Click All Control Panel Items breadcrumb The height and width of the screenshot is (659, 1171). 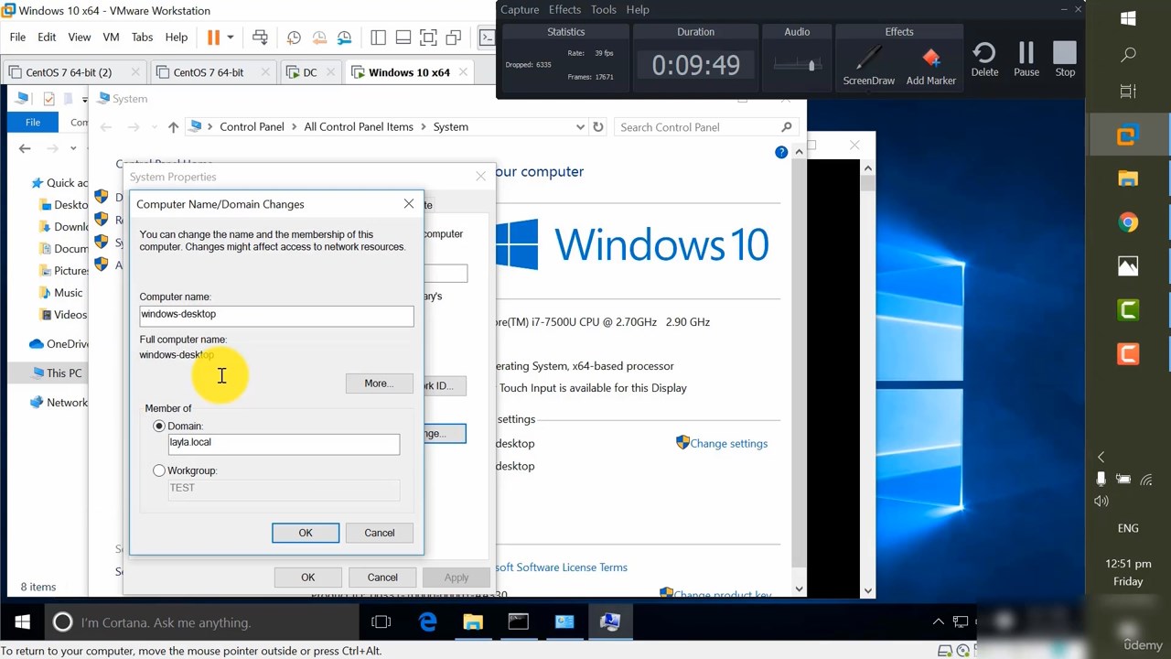click(x=359, y=127)
